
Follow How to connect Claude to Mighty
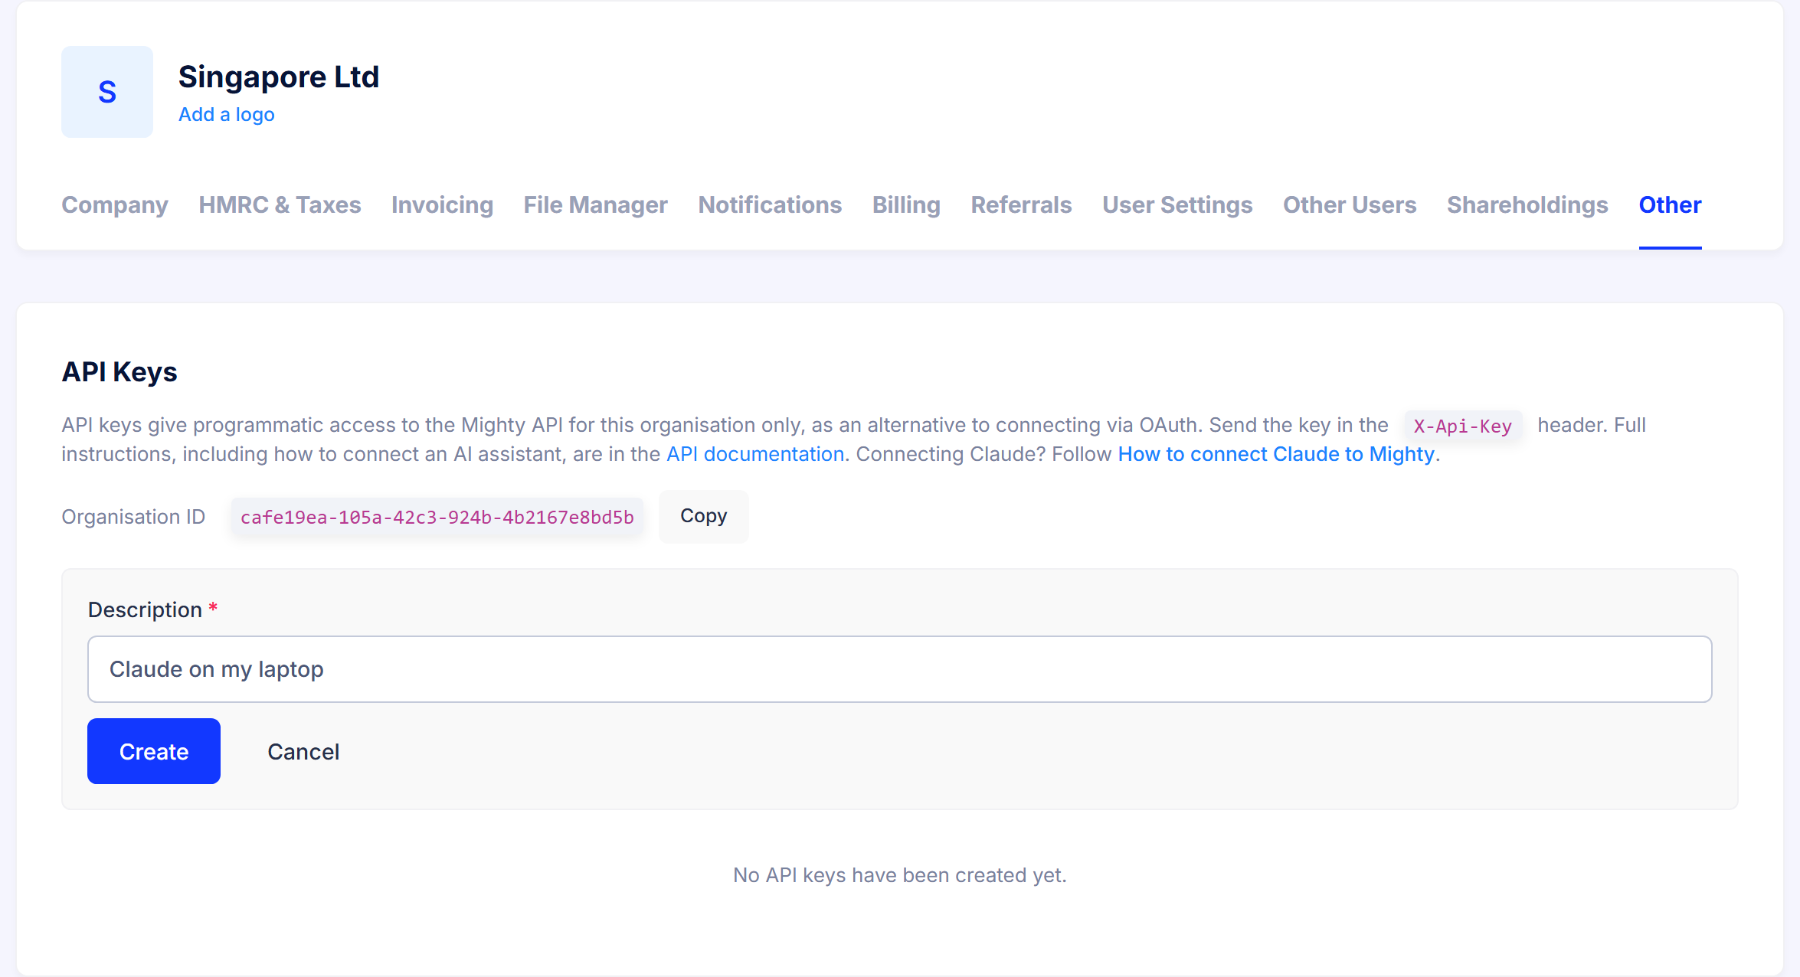click(x=1276, y=454)
